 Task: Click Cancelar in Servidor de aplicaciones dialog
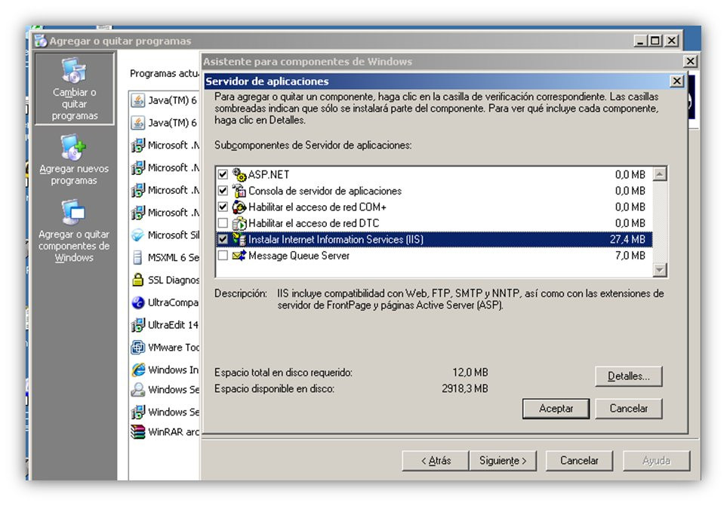pos(629,409)
